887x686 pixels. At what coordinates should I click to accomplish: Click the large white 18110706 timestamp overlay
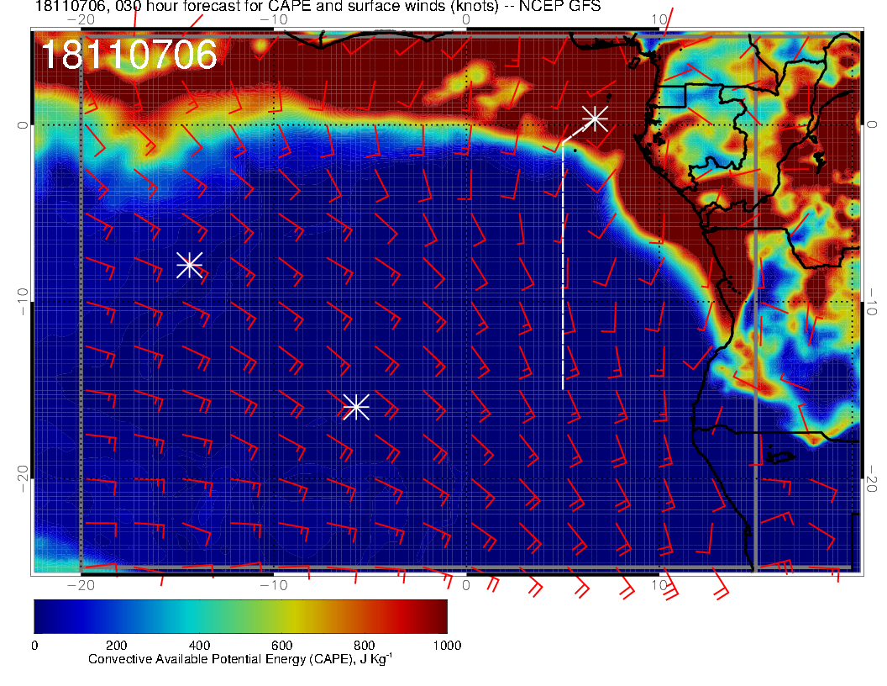click(x=129, y=55)
